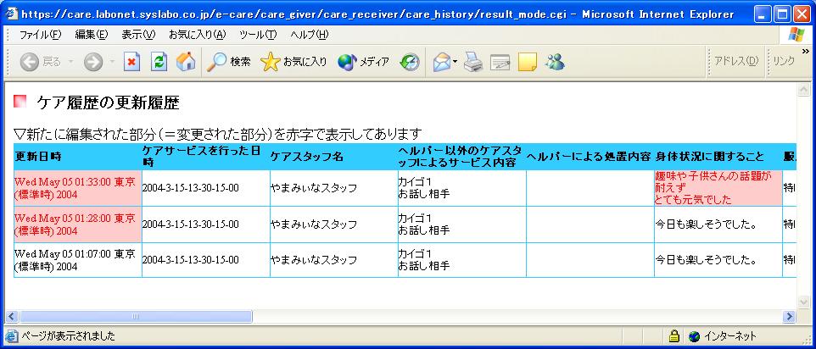Viewport: 816px width, 349px height.
Task: Click the リンク links toolbar label
Action: point(783,62)
